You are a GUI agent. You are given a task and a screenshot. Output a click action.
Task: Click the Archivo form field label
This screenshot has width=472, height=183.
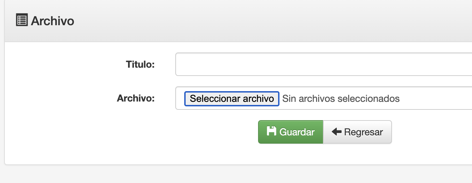click(x=136, y=98)
